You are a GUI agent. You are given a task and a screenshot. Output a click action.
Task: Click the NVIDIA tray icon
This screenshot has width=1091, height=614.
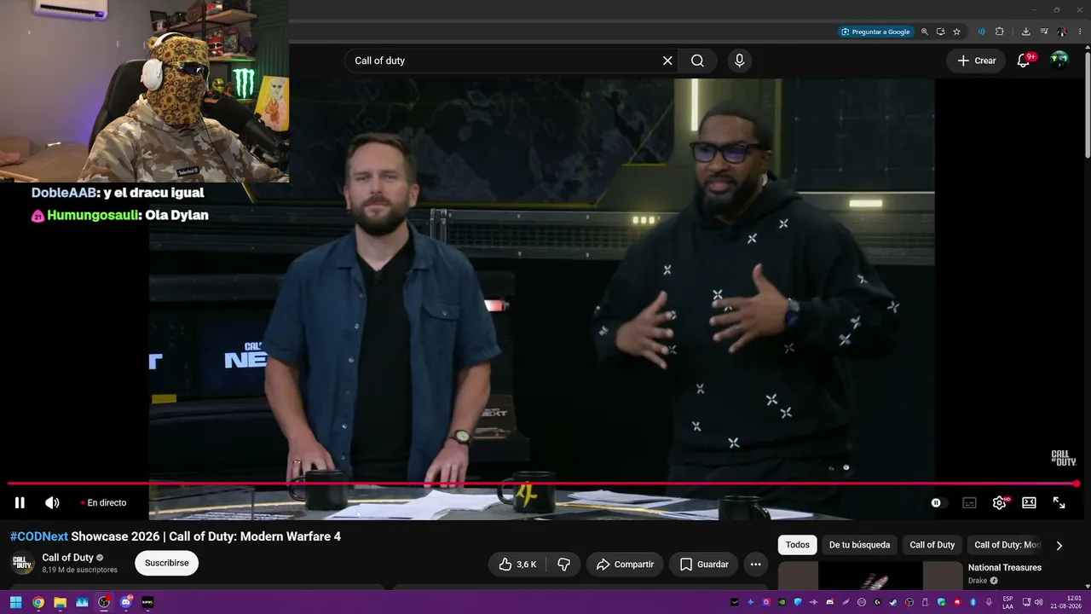click(x=782, y=602)
